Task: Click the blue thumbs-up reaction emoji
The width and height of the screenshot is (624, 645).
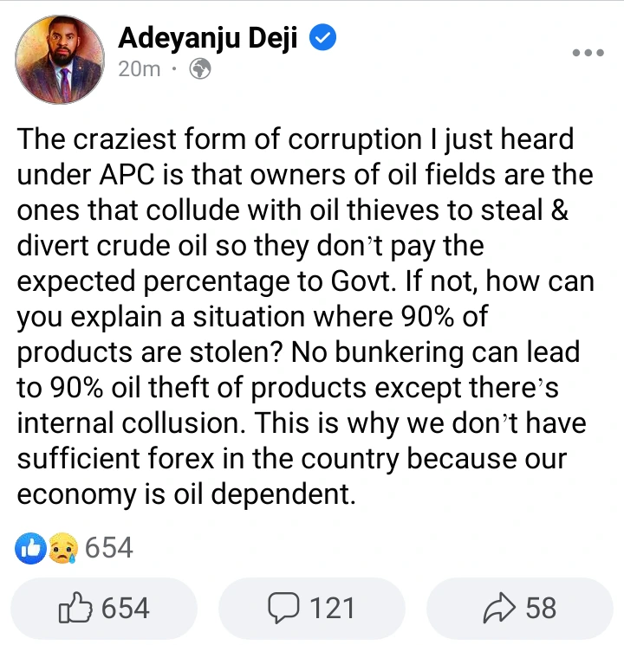Action: (x=30, y=547)
